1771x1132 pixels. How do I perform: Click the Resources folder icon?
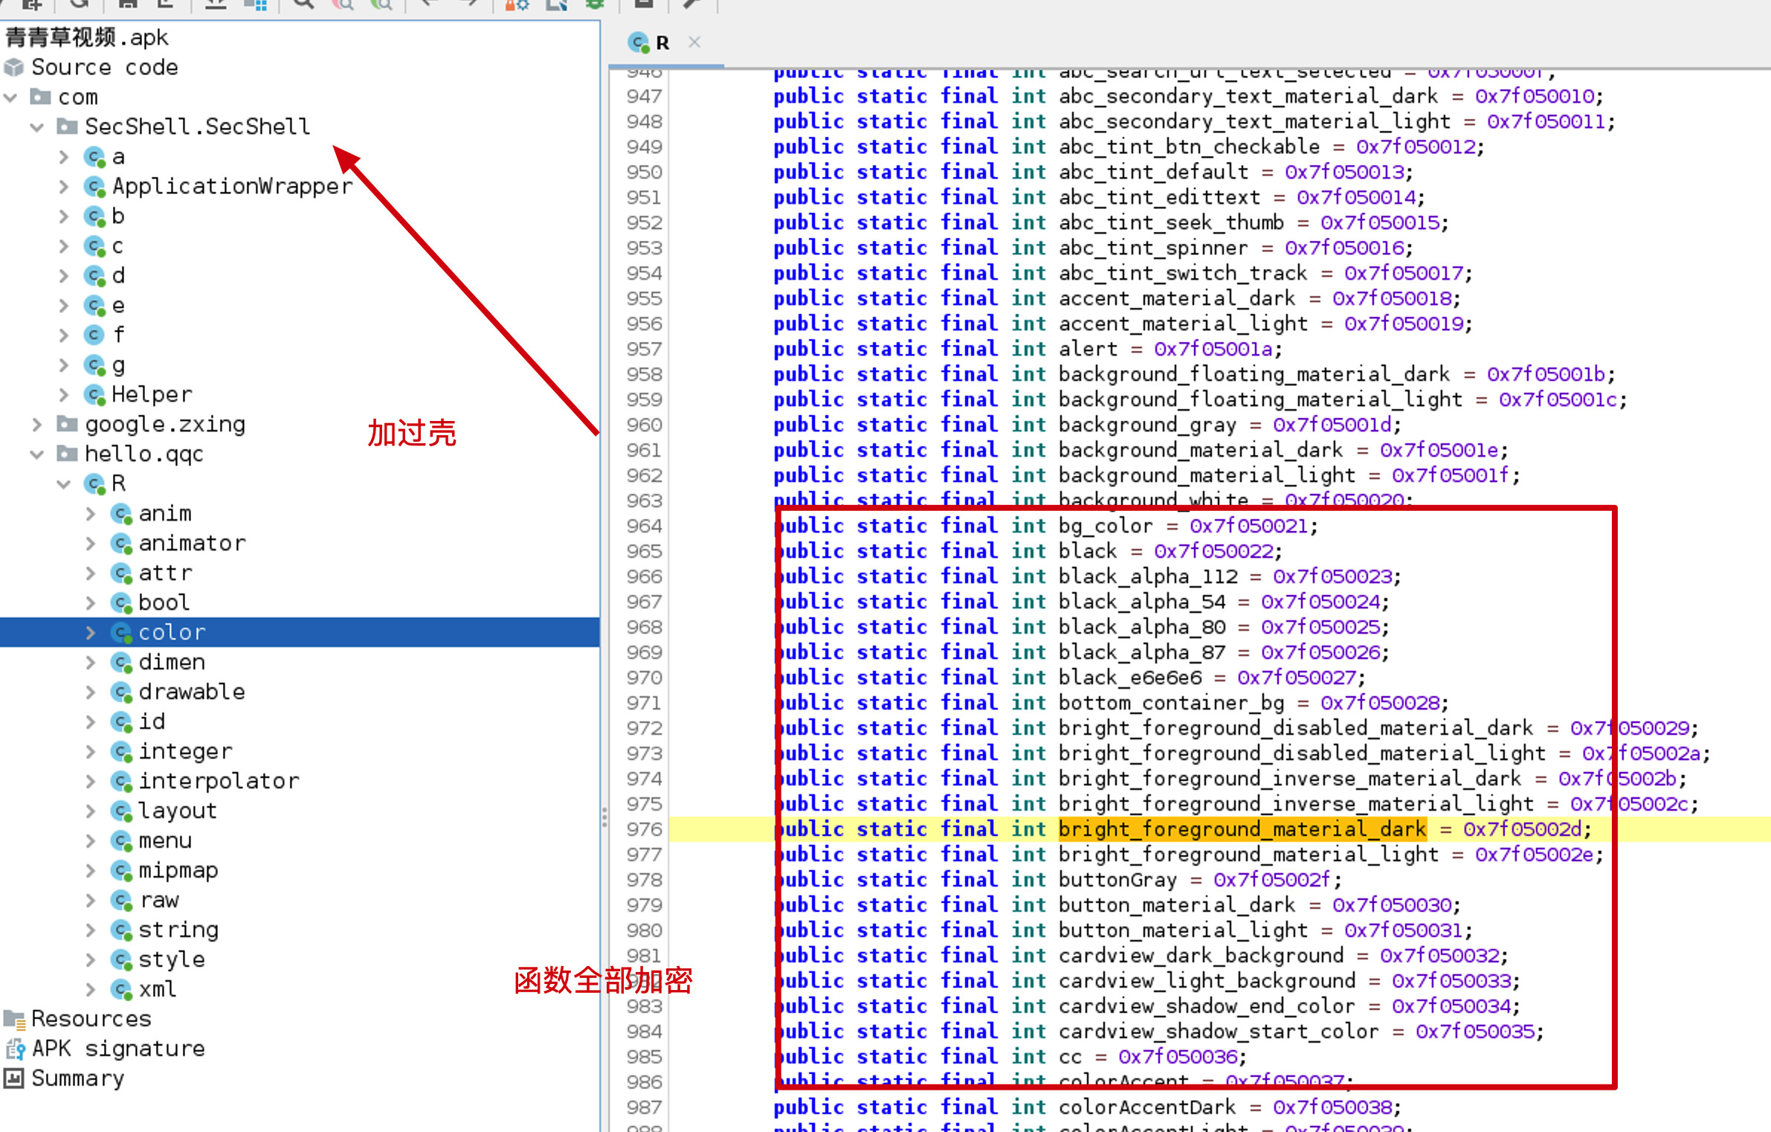coord(14,1018)
